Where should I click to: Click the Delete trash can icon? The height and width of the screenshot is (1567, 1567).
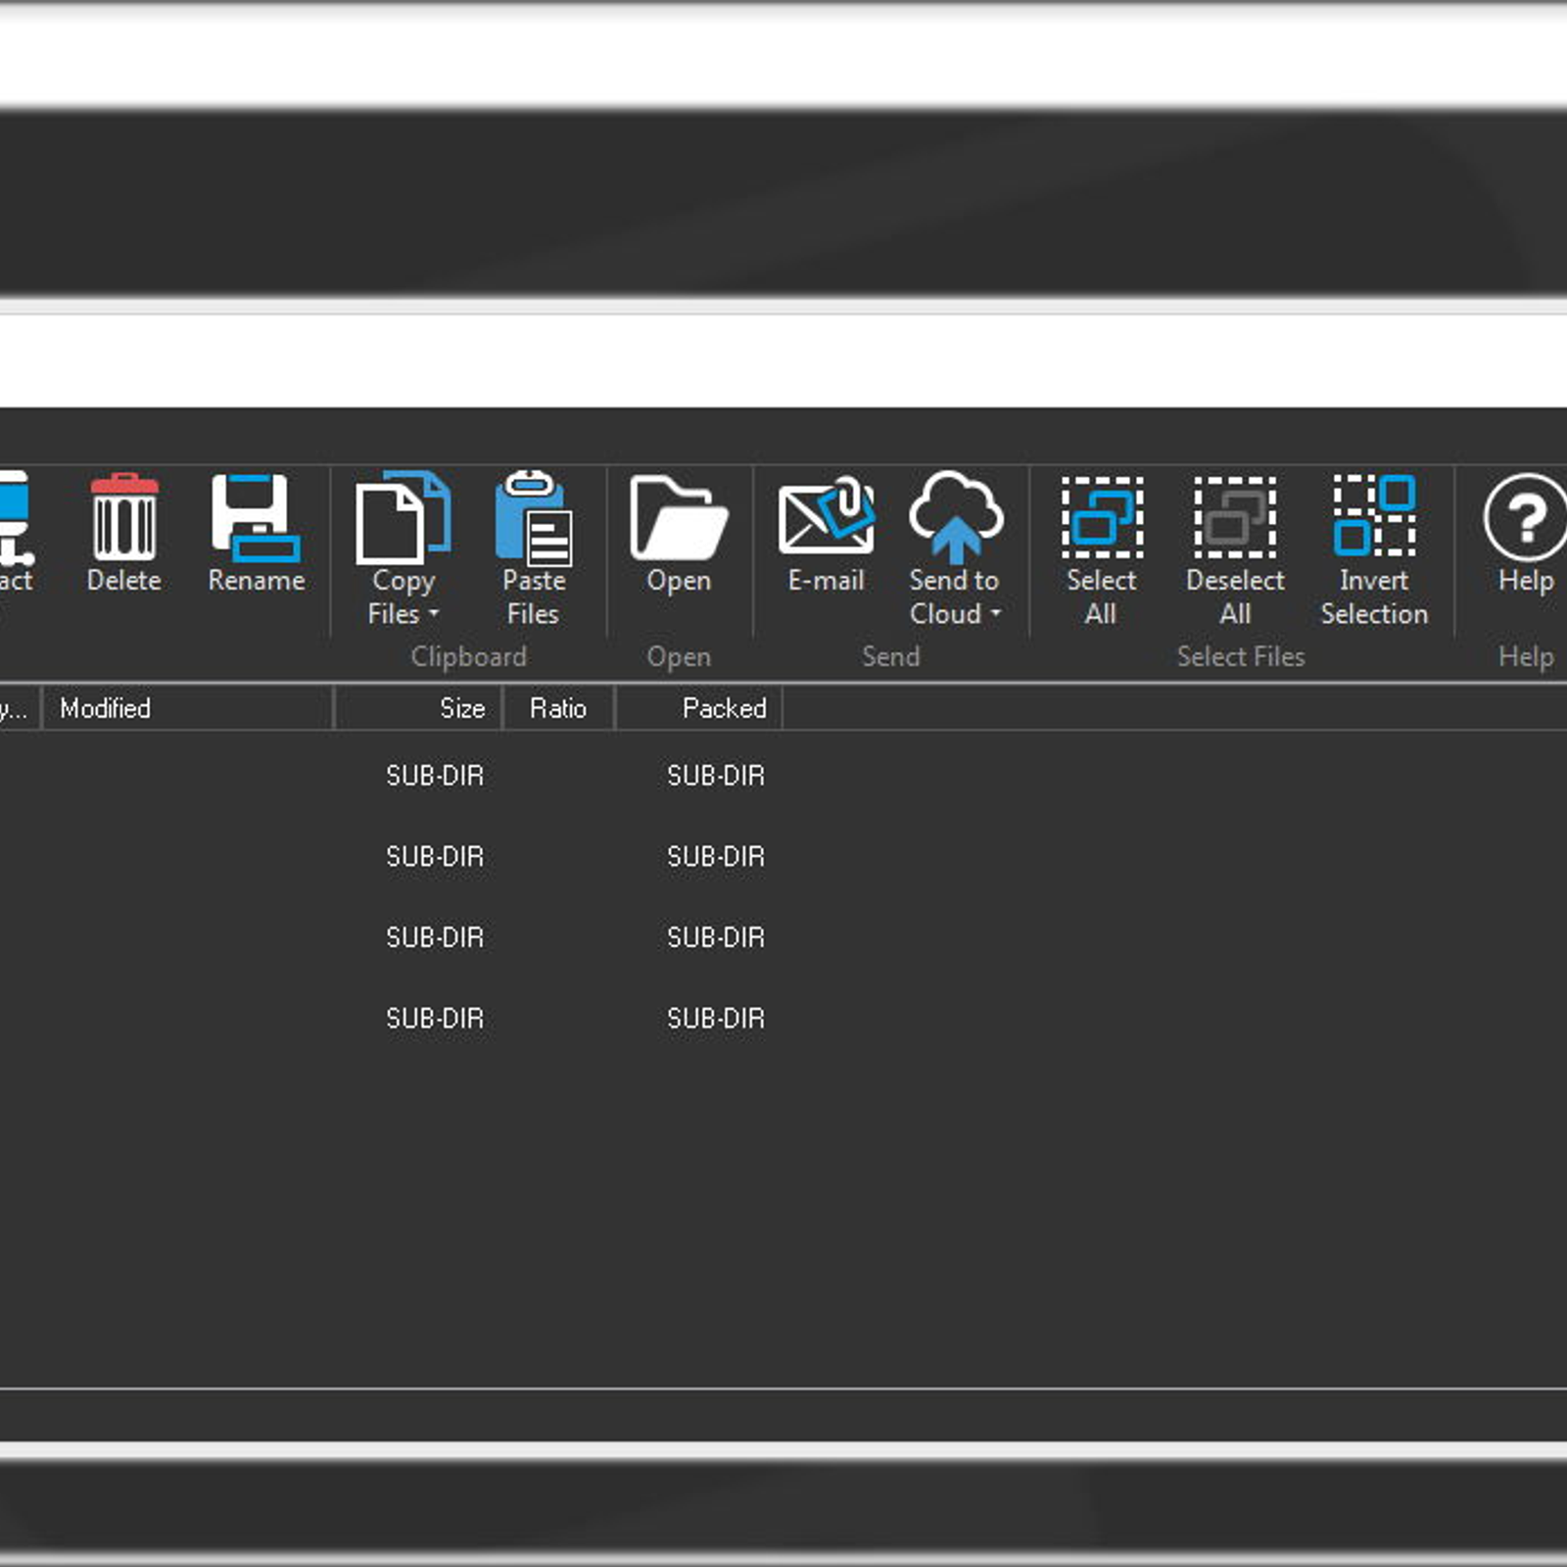(124, 516)
